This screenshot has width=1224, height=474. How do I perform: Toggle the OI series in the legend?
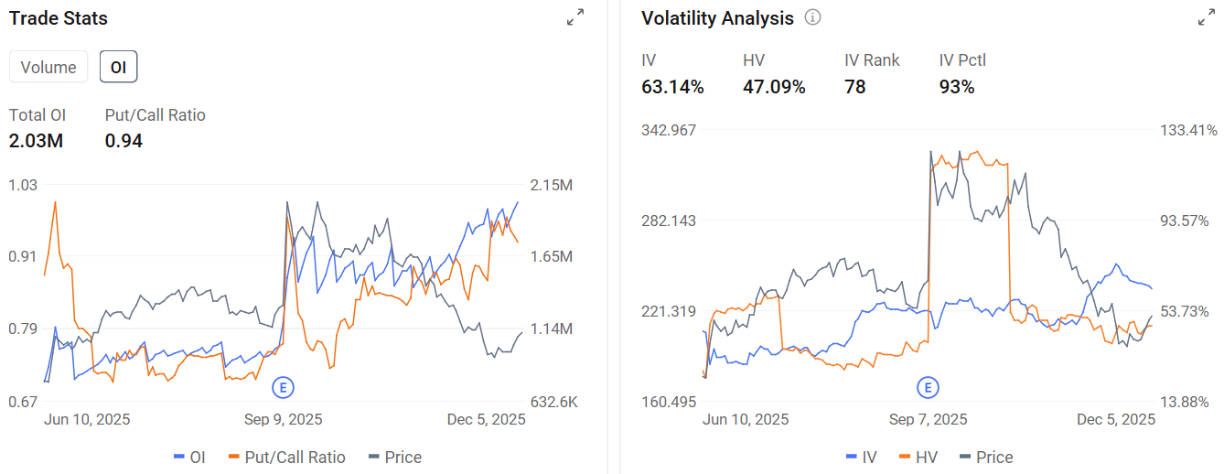189,457
